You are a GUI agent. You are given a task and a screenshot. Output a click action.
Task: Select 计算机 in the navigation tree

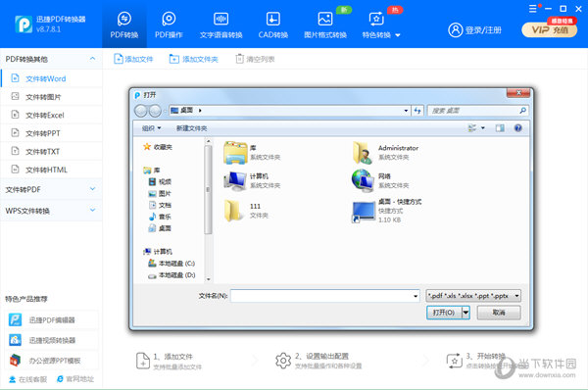158,251
